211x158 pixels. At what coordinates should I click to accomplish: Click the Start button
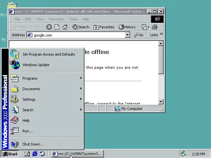tap(10, 154)
